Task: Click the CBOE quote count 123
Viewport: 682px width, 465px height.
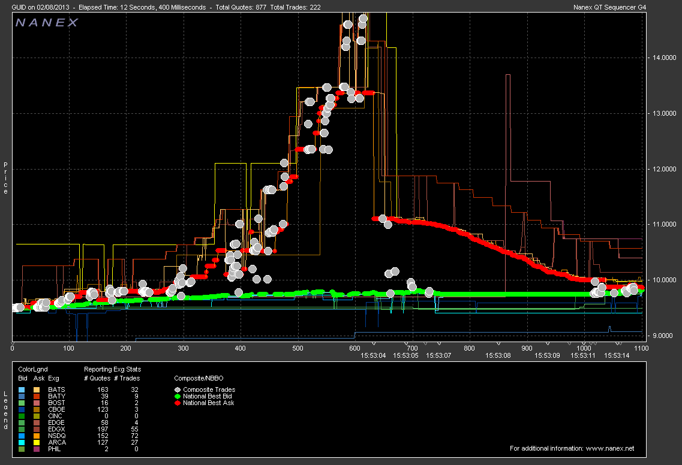Action: (x=103, y=409)
